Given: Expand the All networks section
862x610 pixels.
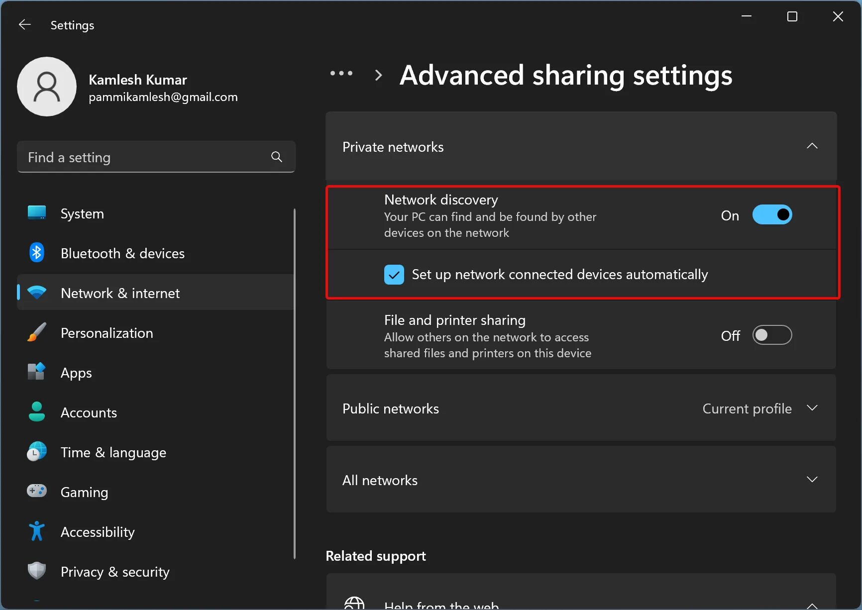Looking at the screenshot, I should [x=812, y=480].
